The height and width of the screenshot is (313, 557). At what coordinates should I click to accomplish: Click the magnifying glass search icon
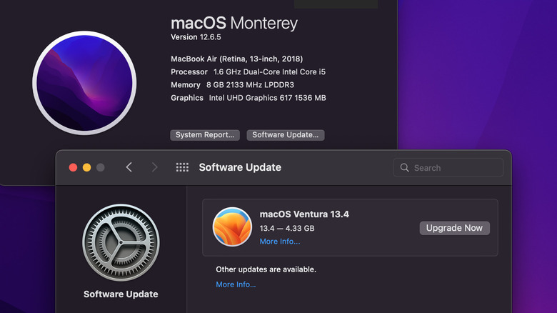405,168
